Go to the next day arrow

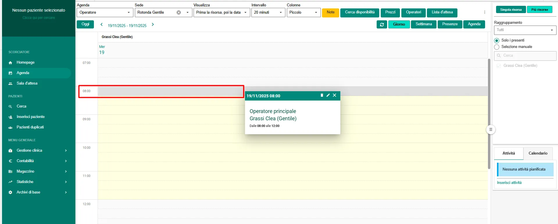153,25
